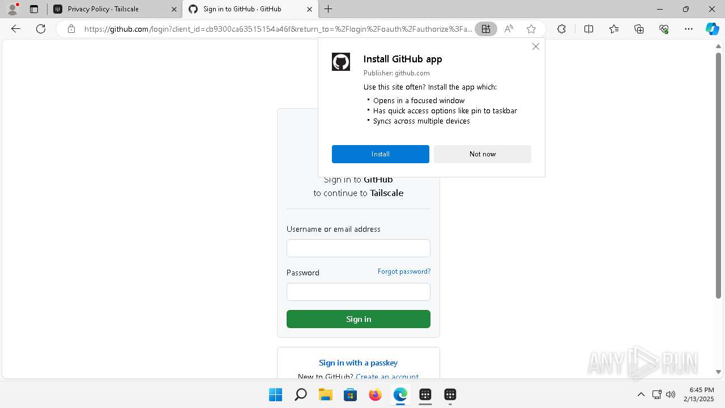The image size is (725, 408).
Task: Open volume control tray icon
Action: click(671, 394)
